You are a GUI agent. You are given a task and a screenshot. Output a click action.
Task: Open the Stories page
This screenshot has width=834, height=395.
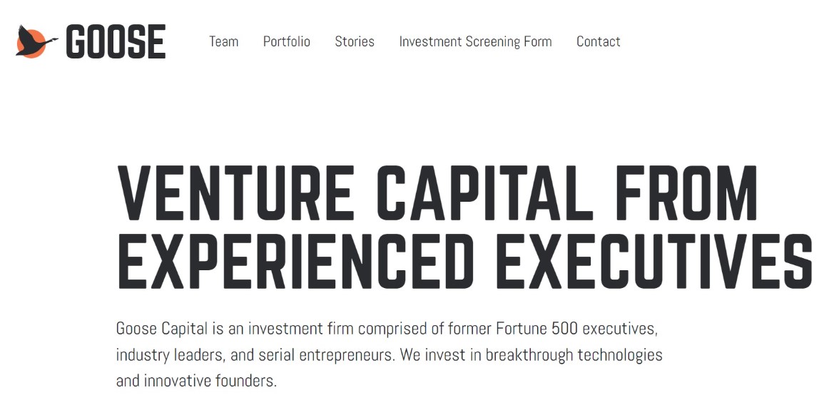tap(355, 41)
